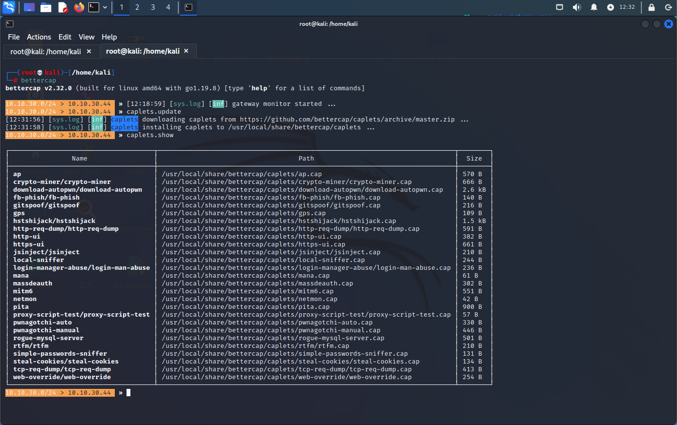Image resolution: width=677 pixels, height=425 pixels.
Task: Click the massdeauth caplet name
Action: coord(33,283)
